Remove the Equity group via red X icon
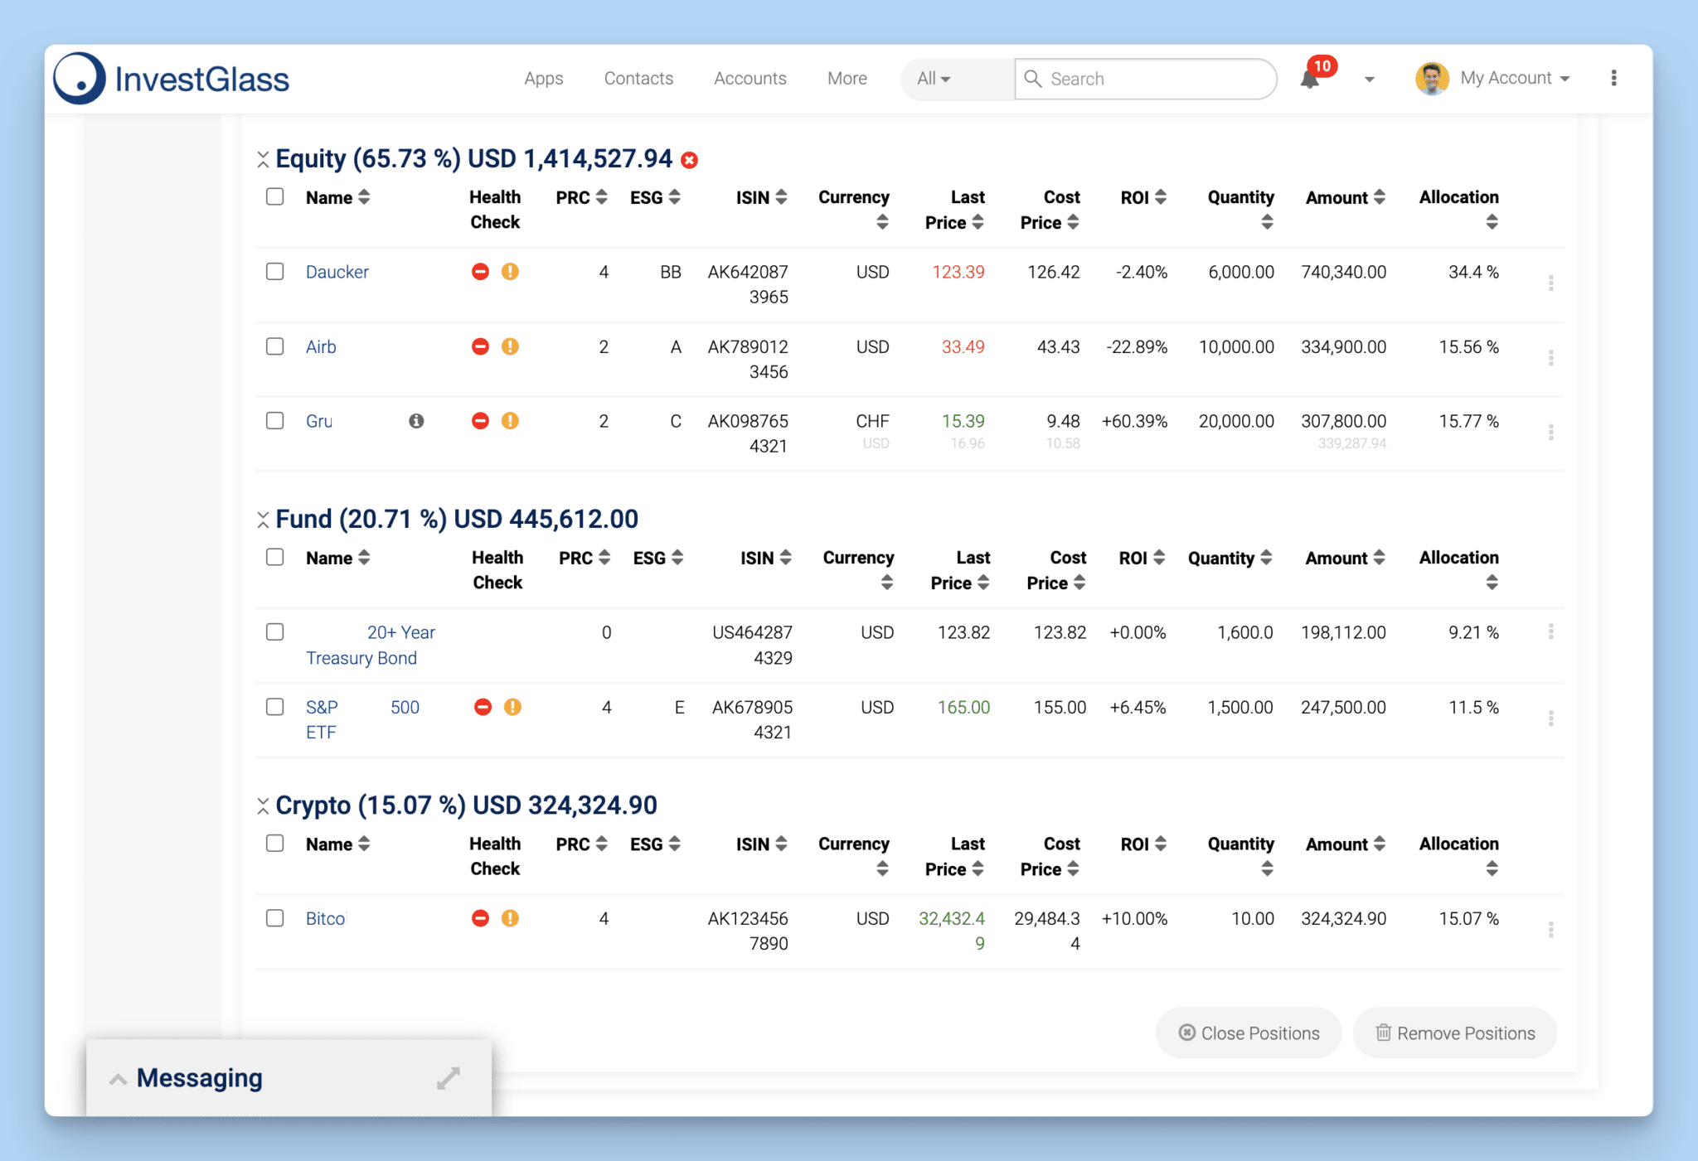 (x=690, y=161)
